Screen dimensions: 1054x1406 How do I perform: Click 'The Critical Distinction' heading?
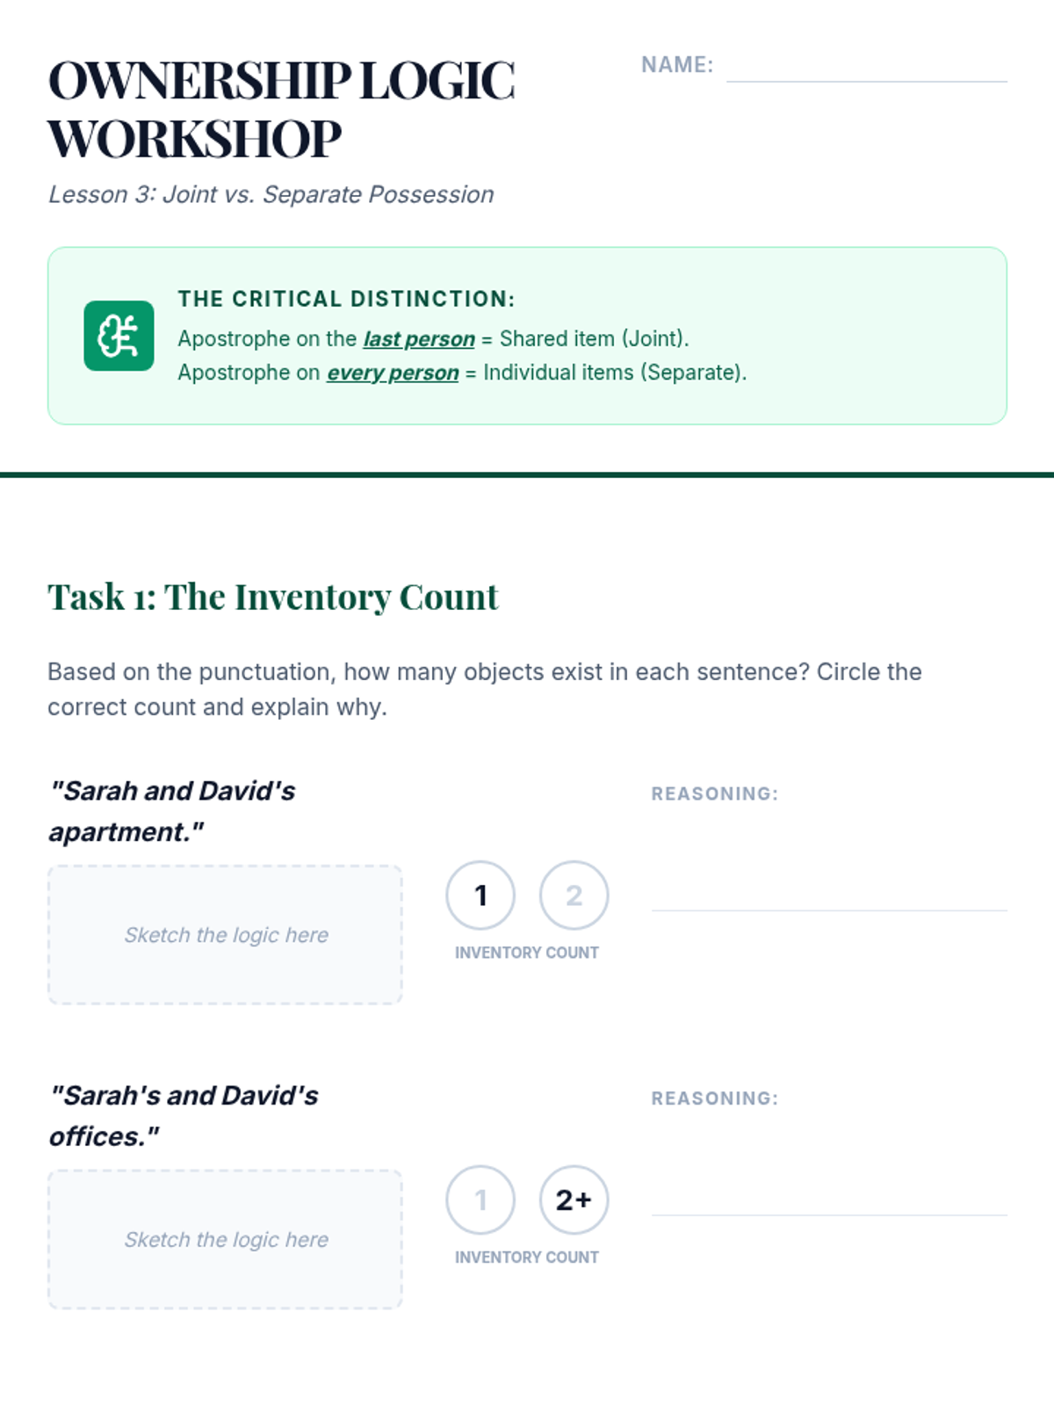point(346,299)
